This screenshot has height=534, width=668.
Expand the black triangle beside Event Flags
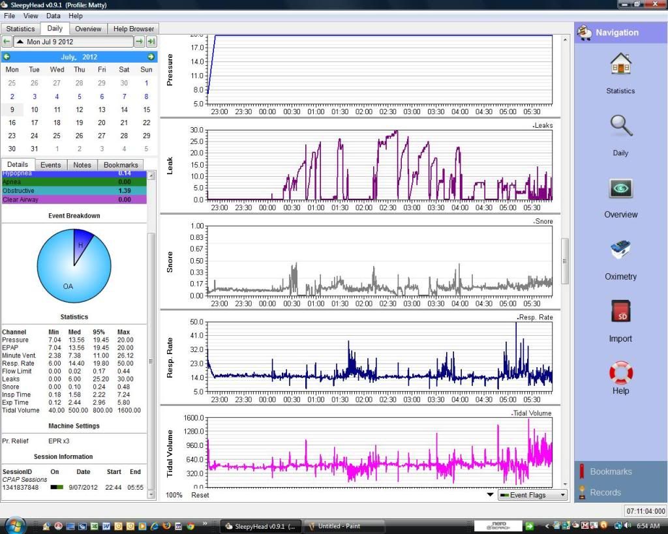pyautogui.click(x=490, y=495)
